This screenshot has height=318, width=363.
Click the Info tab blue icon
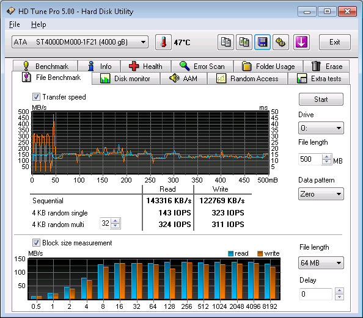tap(91, 66)
